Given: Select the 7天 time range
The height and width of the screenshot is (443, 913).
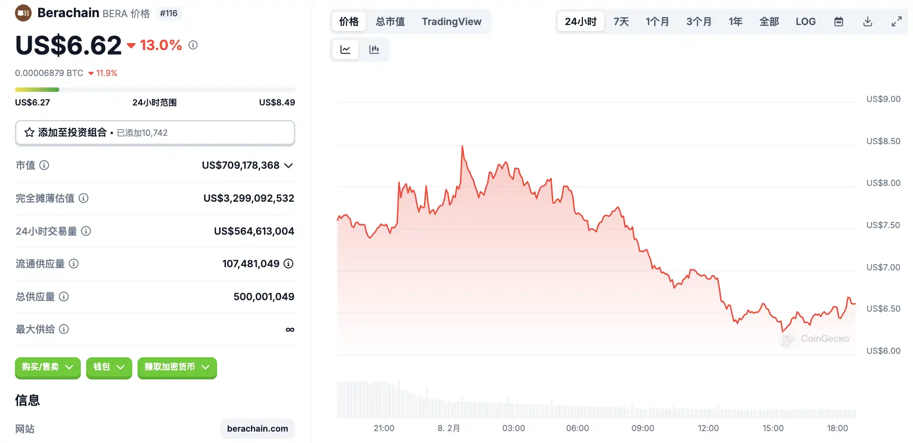Looking at the screenshot, I should tap(621, 22).
